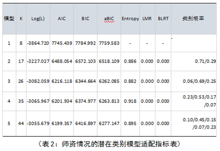Click the K value 44 cell
This screenshot has height=151, width=220.
pos(21,124)
